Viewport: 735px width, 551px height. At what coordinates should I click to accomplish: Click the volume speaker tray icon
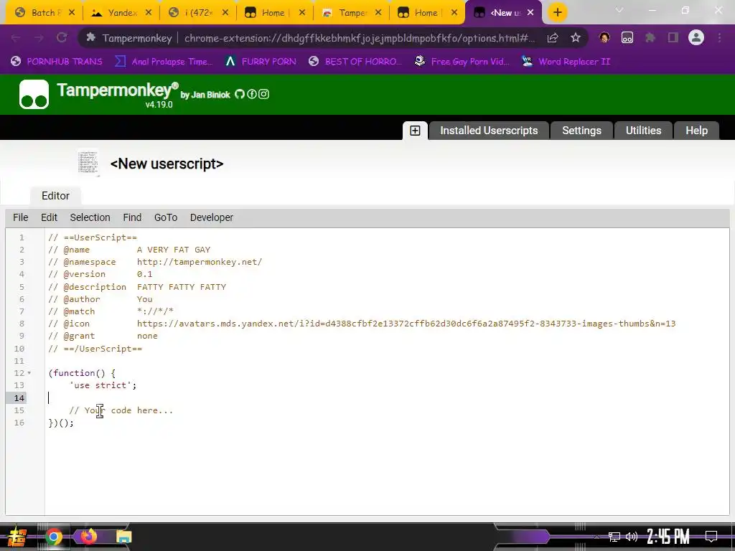(632, 537)
